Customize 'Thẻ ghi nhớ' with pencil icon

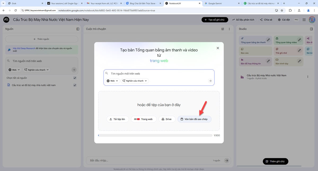tap(299, 50)
